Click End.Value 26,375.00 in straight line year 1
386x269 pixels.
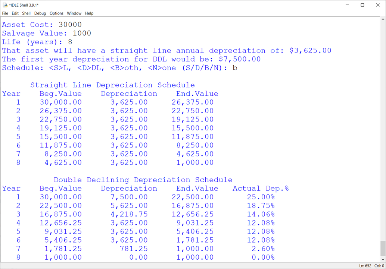pyautogui.click(x=193, y=102)
